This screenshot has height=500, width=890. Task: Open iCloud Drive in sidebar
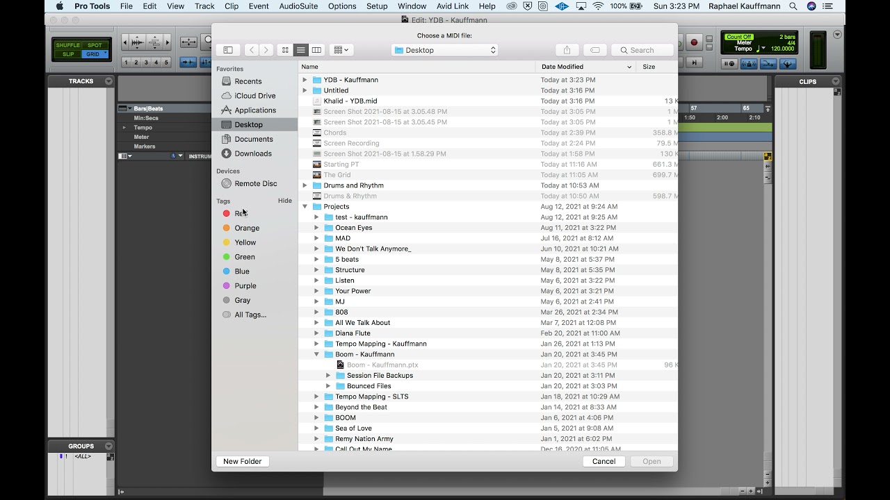click(x=254, y=96)
